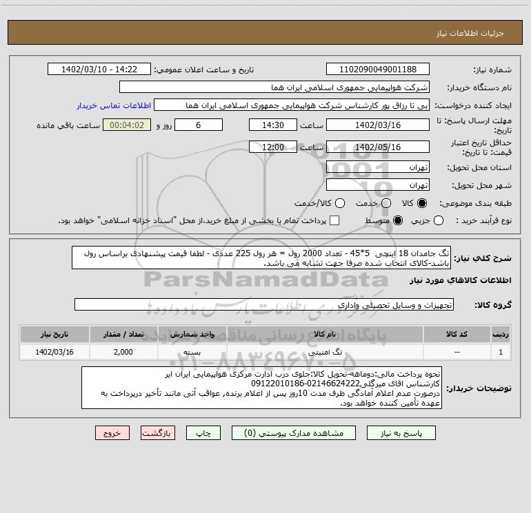Select the کالا radio button

click(x=422, y=203)
